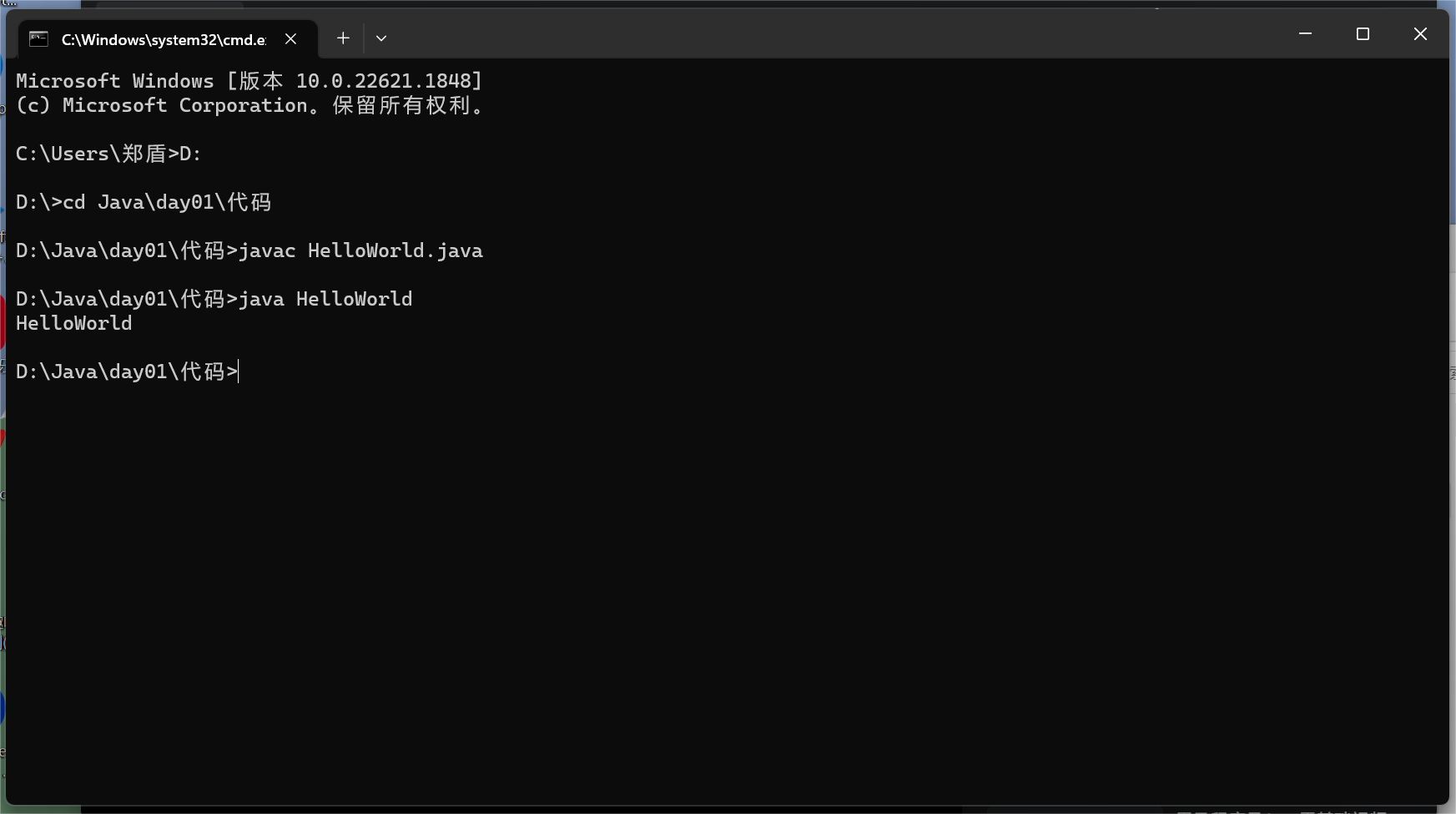Click the "java HelloWorld" run command

[325, 300]
